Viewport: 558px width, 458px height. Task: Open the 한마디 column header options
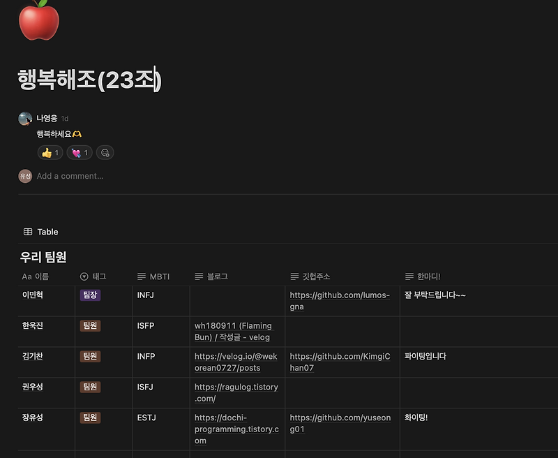(x=425, y=276)
